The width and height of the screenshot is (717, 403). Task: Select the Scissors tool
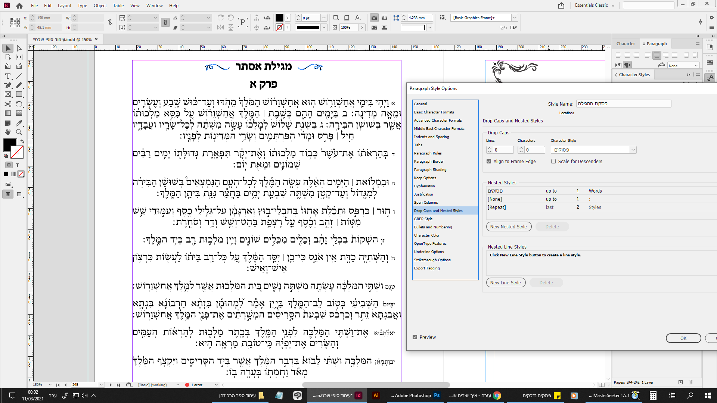(x=7, y=104)
